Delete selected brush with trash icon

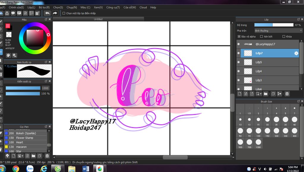pyautogui.click(x=47, y=156)
